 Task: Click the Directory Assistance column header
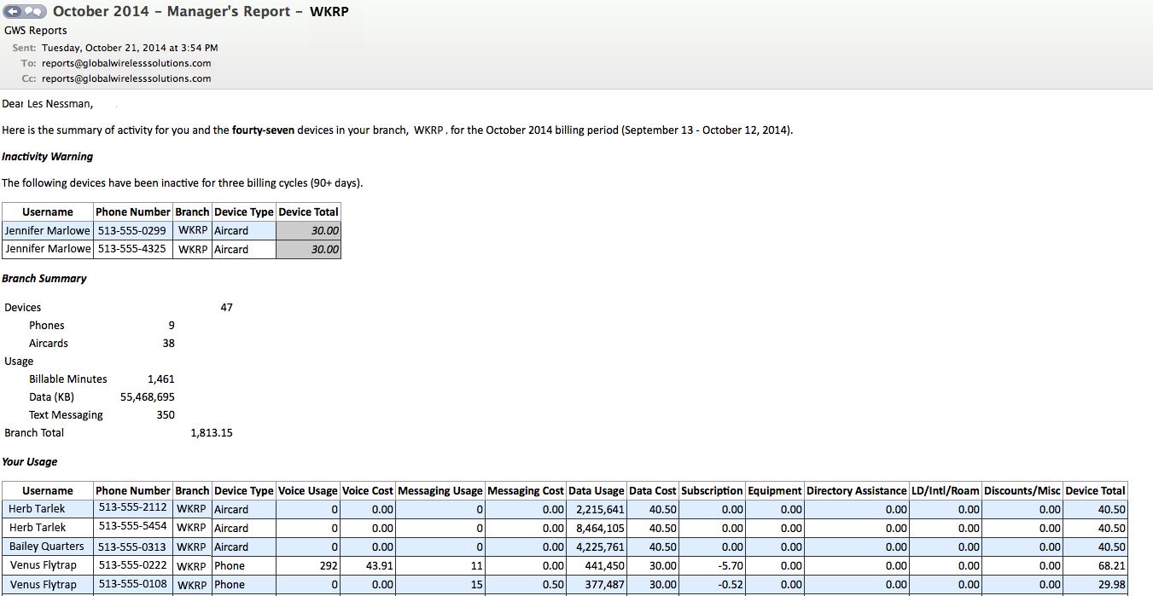tap(856, 491)
